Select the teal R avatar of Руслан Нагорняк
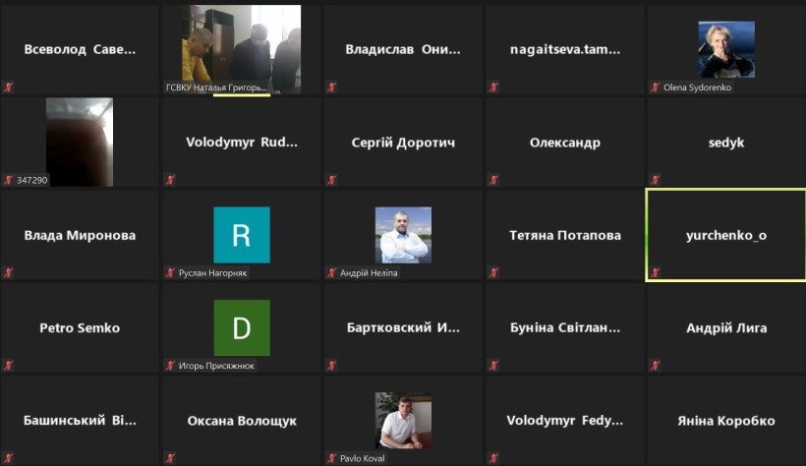 point(242,235)
